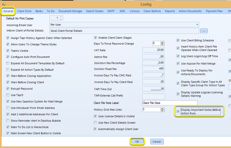Confirm settings with the OK button

pos(137,142)
